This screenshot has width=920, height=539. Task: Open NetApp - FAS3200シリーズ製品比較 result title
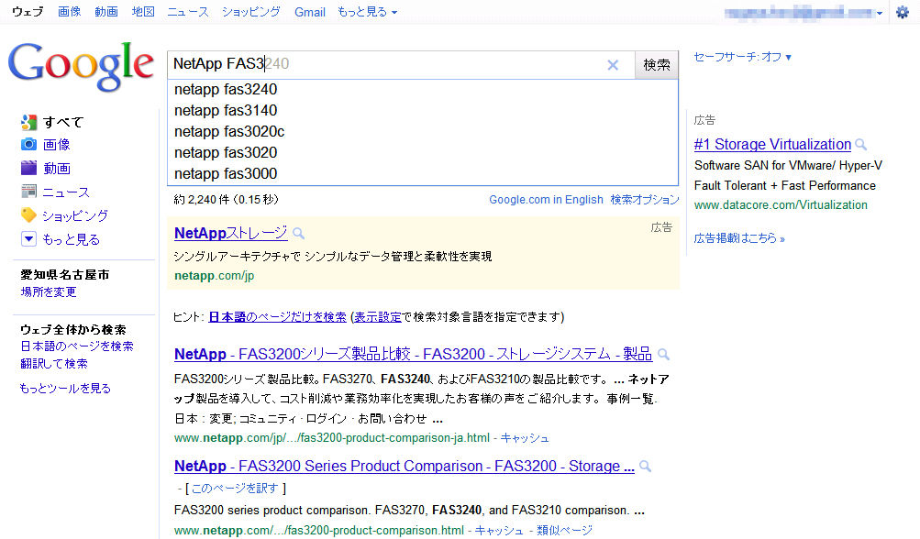click(x=413, y=354)
